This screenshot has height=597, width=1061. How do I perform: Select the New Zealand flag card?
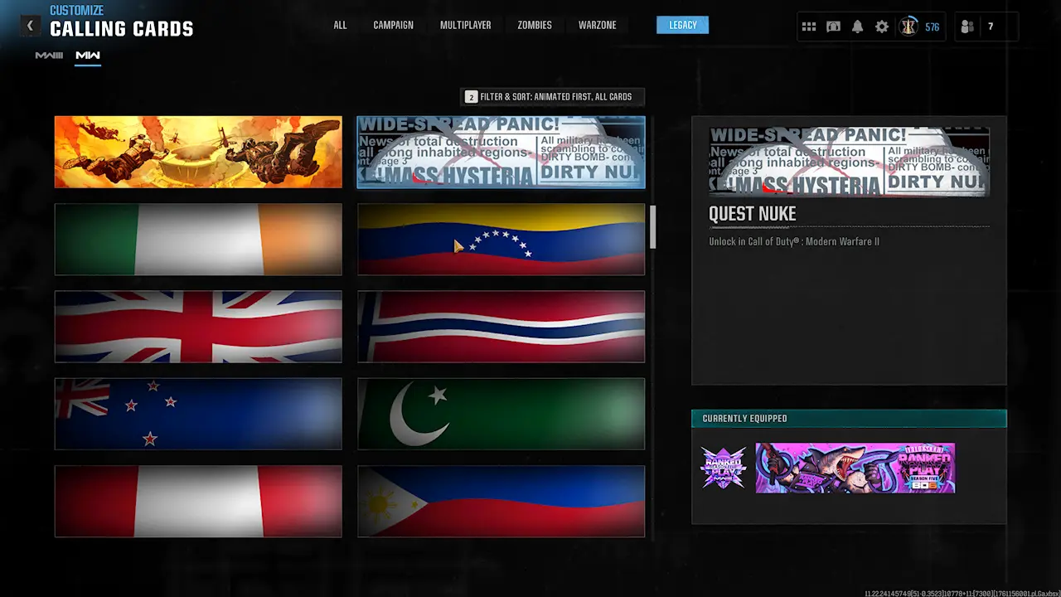198,414
